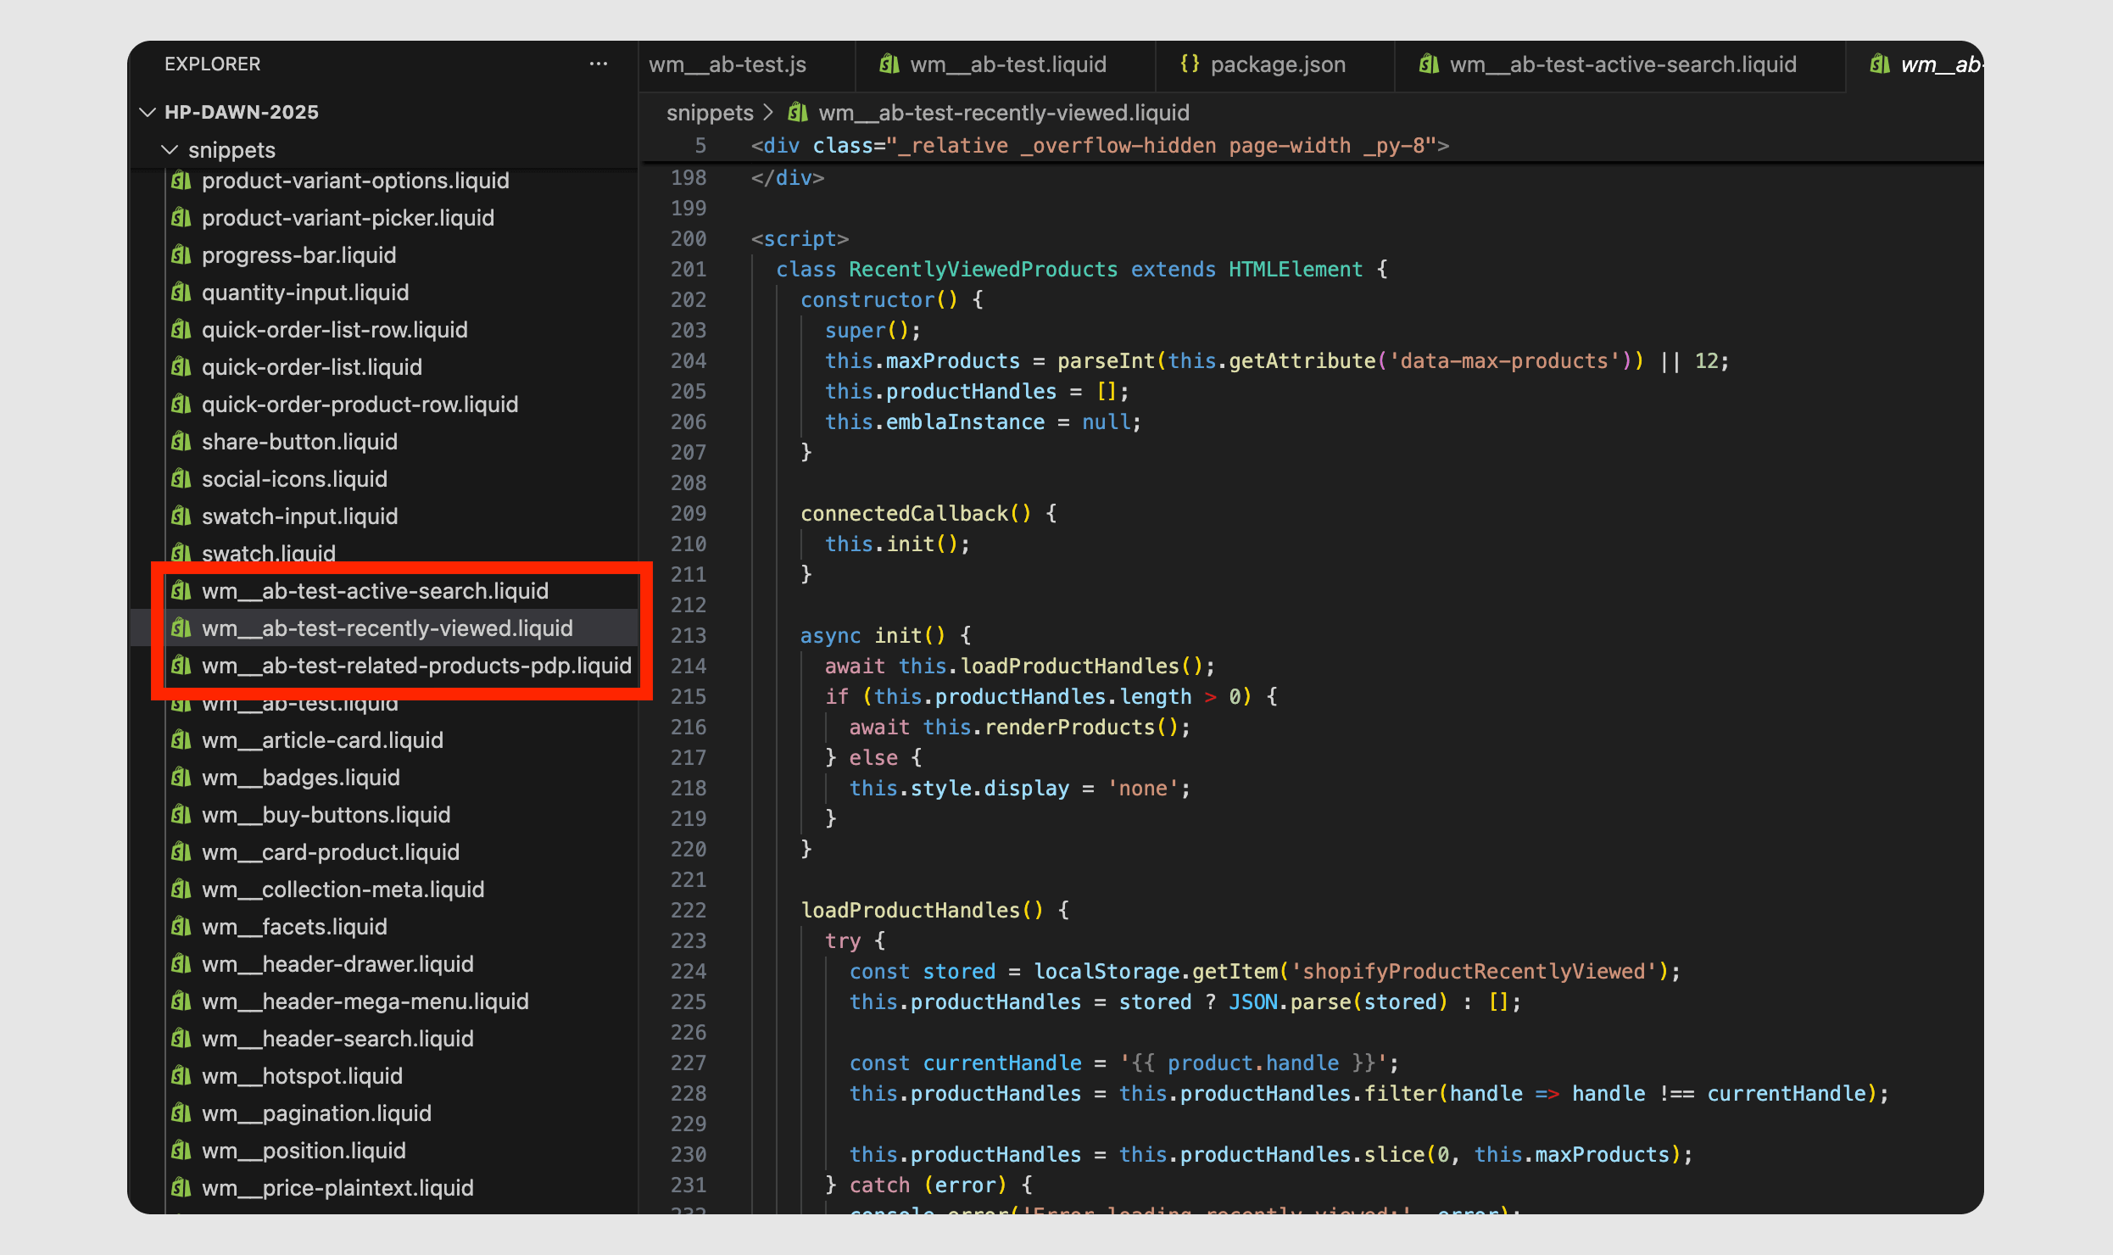The image size is (2113, 1255).
Task: Open the Explorer more actions ellipsis icon
Action: tap(598, 64)
